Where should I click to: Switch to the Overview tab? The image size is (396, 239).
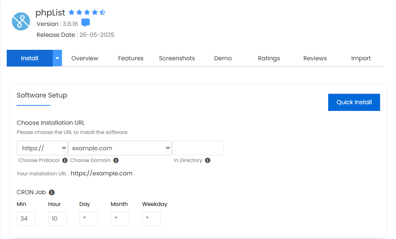tap(85, 58)
